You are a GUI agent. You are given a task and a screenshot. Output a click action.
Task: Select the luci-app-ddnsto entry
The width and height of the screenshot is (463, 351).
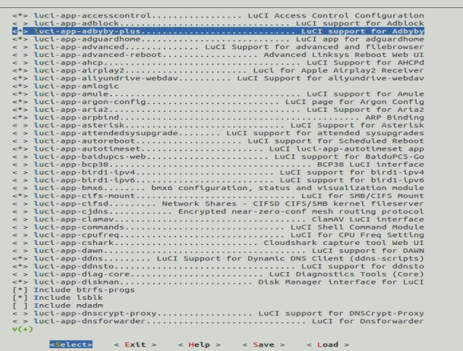point(218,266)
